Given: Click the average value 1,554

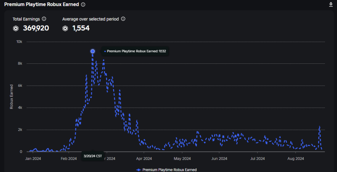Looking at the screenshot, I should point(81,29).
